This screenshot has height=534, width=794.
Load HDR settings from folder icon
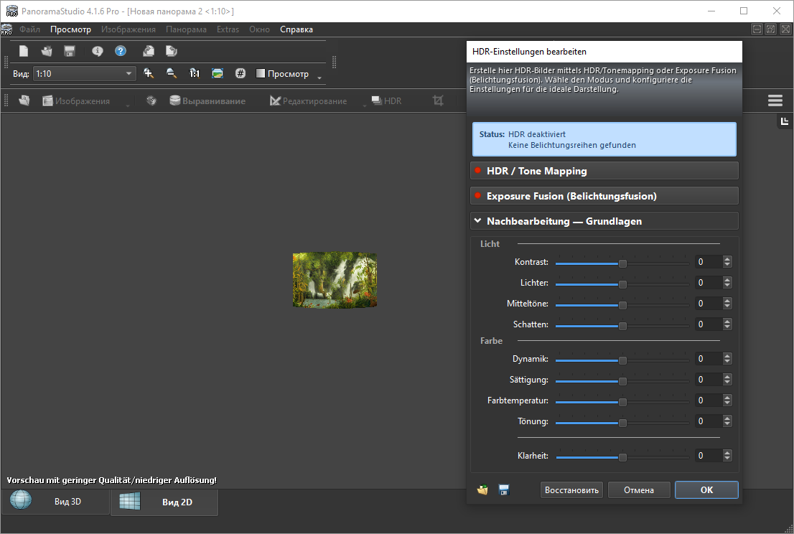click(483, 490)
